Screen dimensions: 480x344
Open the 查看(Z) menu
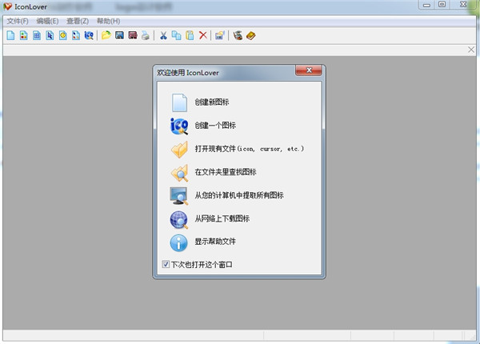(x=78, y=20)
